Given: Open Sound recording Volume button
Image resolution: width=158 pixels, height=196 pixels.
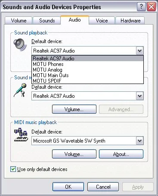Looking at the screenshot, I should 74,109.
